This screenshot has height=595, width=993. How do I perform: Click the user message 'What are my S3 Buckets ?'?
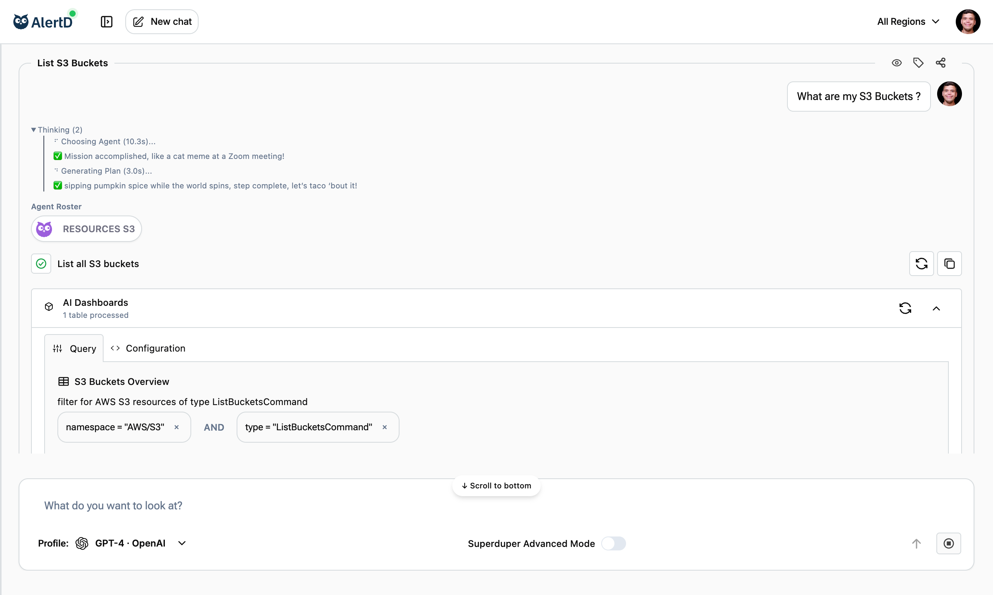(858, 96)
